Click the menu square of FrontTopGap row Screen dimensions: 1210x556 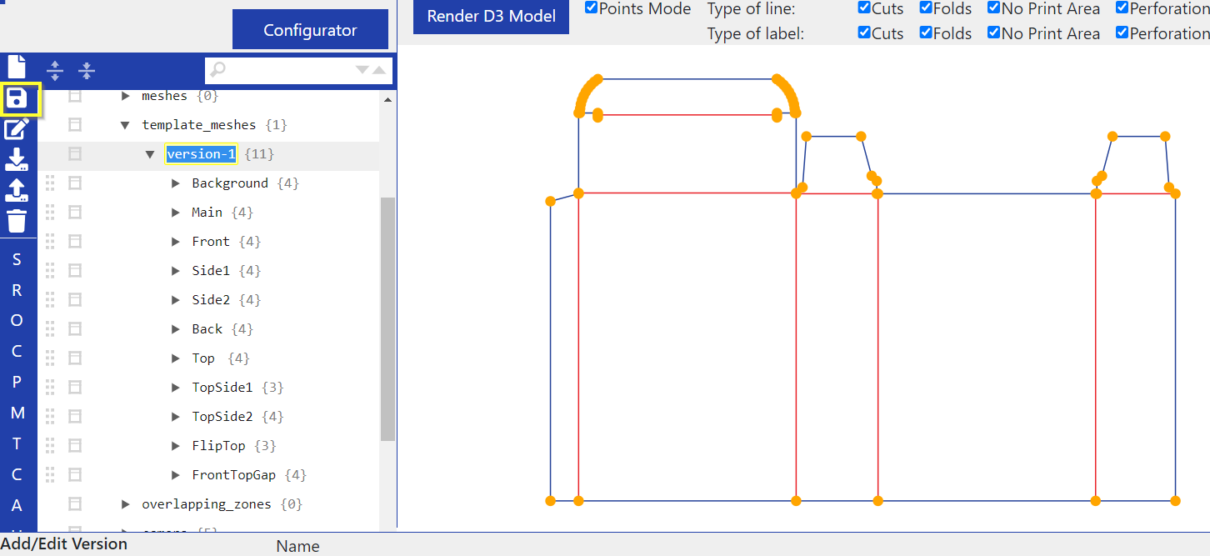point(75,475)
